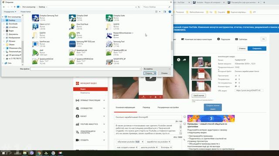Expand the 'Канал' sidebar section
The height and width of the screenshot is (156, 279).
104,116
